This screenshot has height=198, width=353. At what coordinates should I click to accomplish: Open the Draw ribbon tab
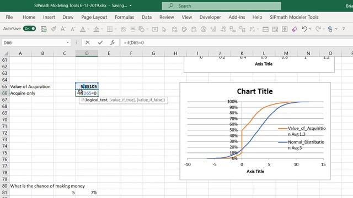point(68,17)
